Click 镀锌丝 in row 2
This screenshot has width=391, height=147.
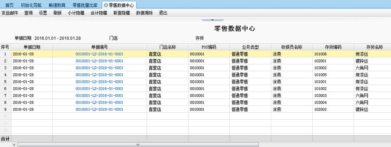(x=362, y=61)
